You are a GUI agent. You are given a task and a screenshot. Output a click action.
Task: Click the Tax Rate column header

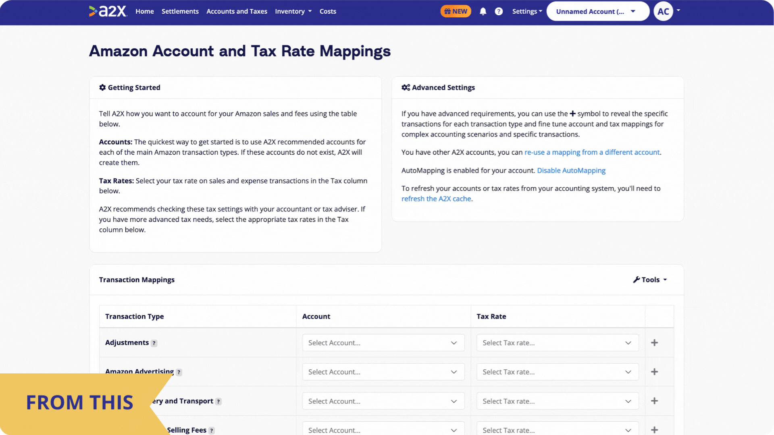[491, 317]
